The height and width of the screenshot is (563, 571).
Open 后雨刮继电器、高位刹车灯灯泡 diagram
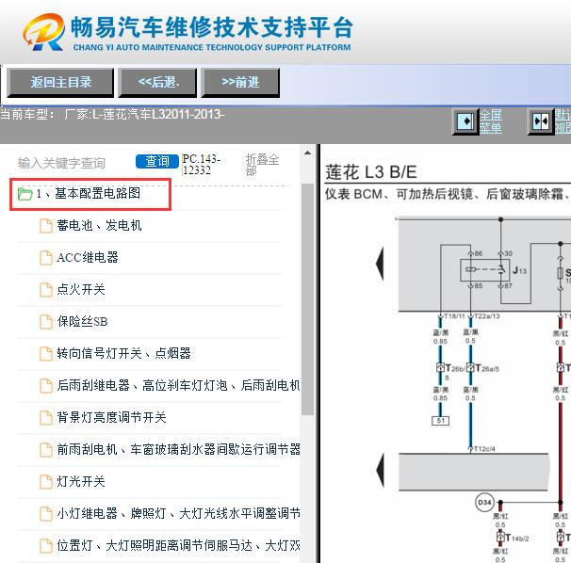[178, 385]
